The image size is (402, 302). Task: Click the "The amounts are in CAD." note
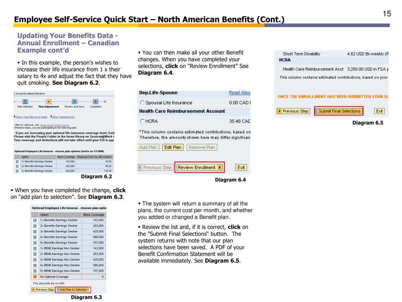(x=49, y=283)
